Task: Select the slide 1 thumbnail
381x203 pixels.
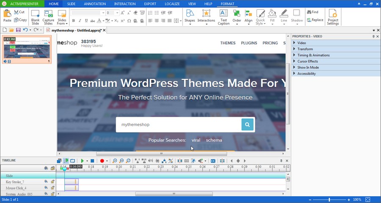Action: coord(27,49)
